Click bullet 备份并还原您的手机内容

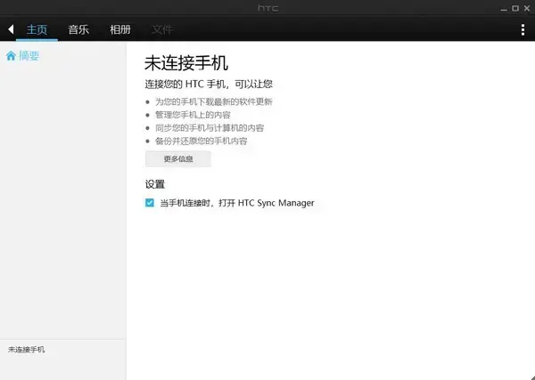click(201, 141)
